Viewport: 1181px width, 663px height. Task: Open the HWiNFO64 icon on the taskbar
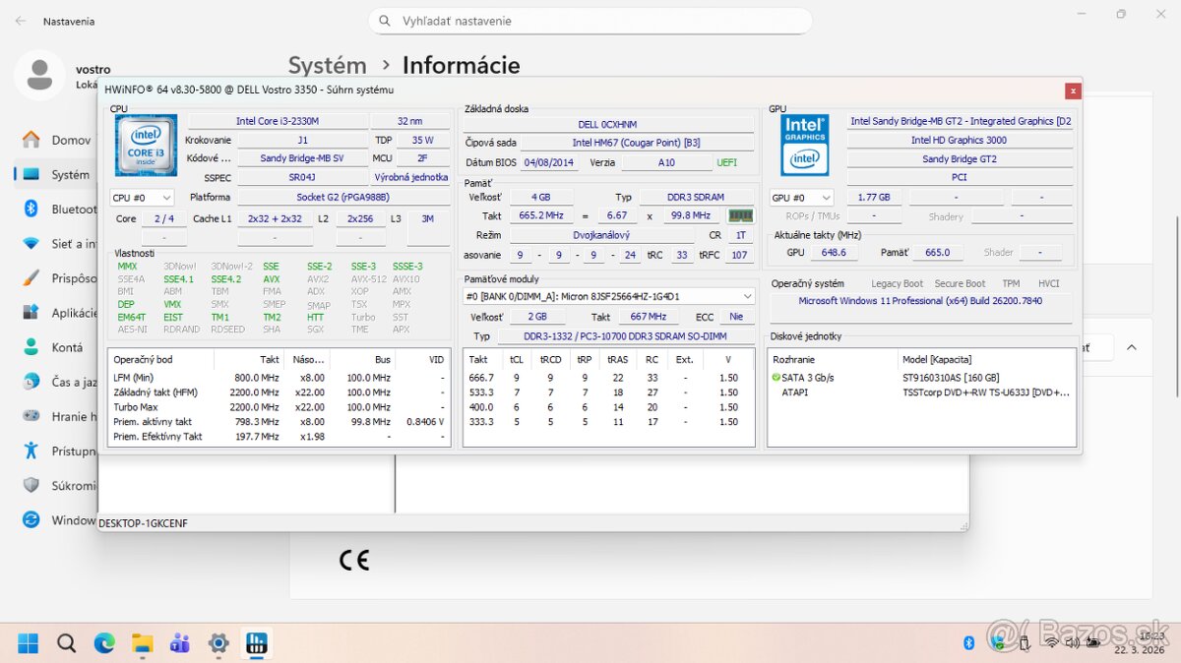click(256, 643)
